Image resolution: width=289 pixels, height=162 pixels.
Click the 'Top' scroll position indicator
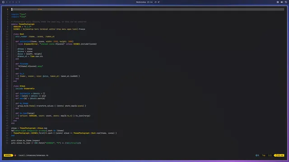(x=264, y=155)
